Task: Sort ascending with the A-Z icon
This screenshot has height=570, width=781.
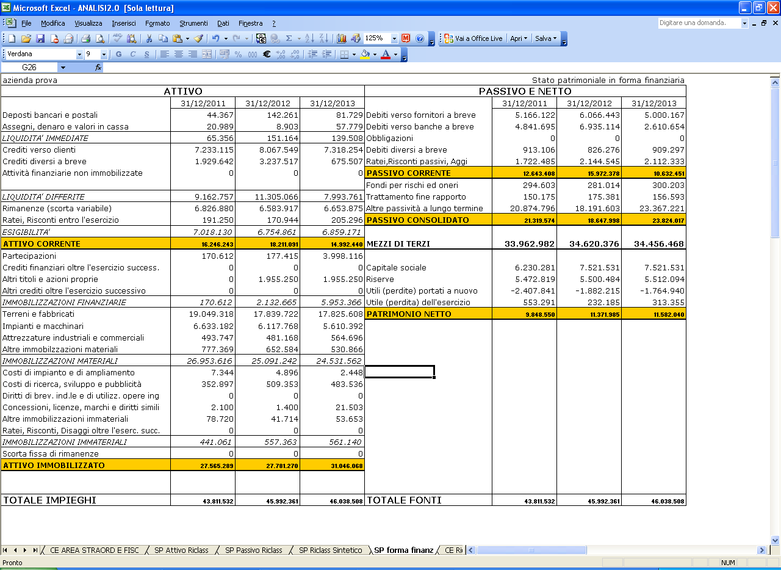Action: (x=309, y=38)
